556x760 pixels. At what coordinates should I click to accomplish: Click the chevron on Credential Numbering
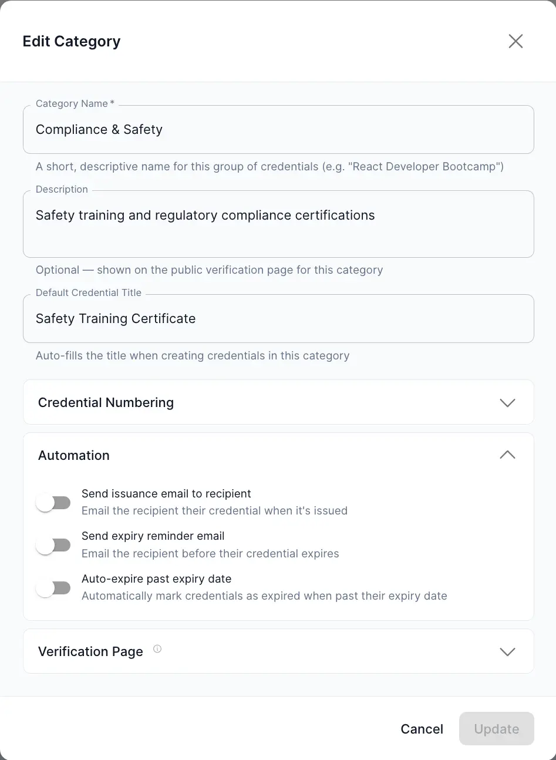(507, 402)
